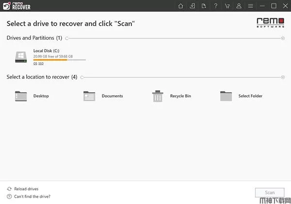
Task: Open the Help question mark icon
Action: (x=215, y=6)
